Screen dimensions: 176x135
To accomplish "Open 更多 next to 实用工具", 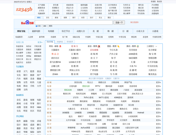I will coord(40,42).
